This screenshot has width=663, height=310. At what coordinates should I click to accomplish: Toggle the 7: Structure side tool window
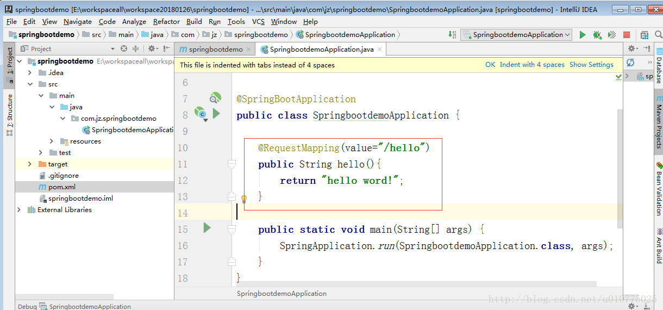click(x=9, y=115)
